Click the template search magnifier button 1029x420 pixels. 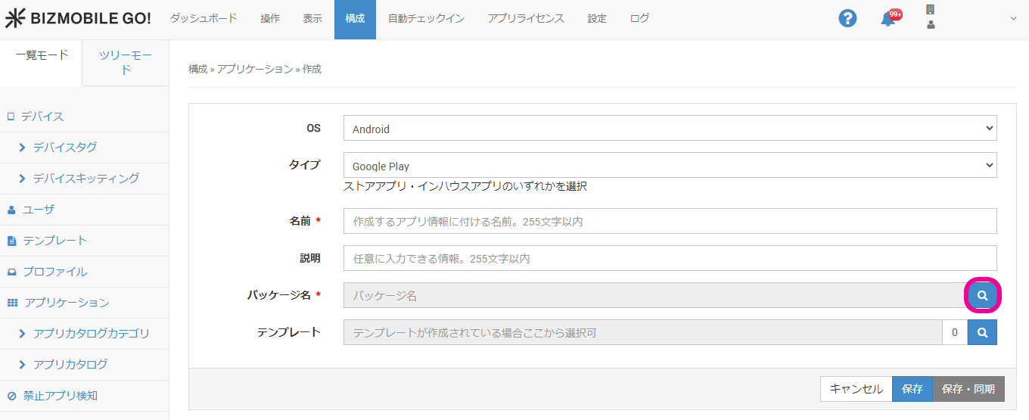pos(982,332)
